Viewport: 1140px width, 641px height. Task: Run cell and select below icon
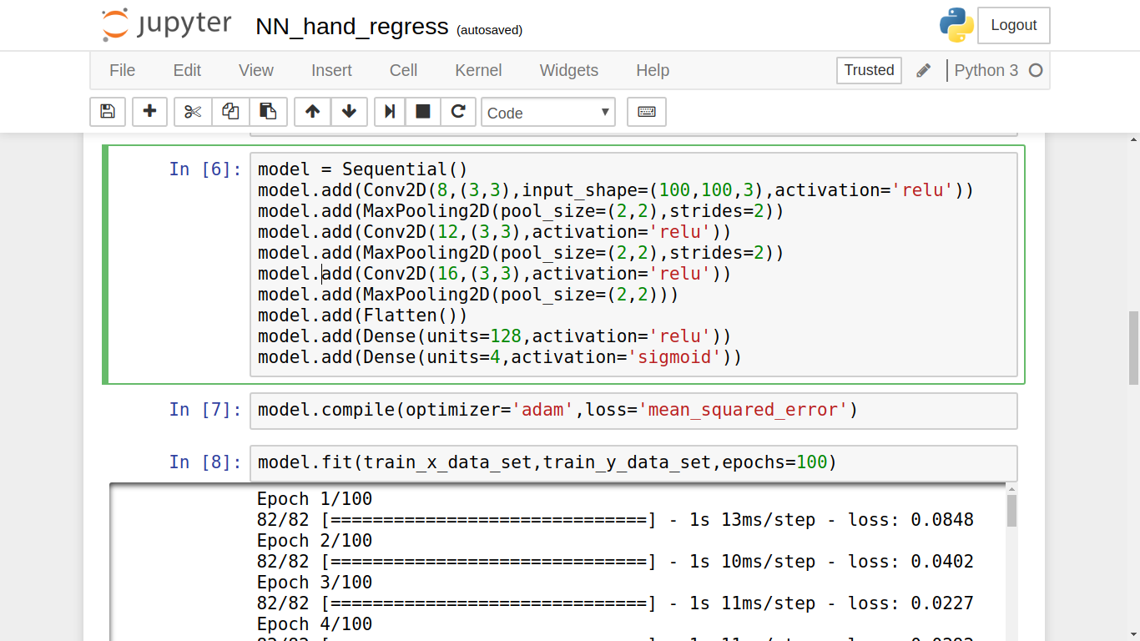tap(389, 112)
